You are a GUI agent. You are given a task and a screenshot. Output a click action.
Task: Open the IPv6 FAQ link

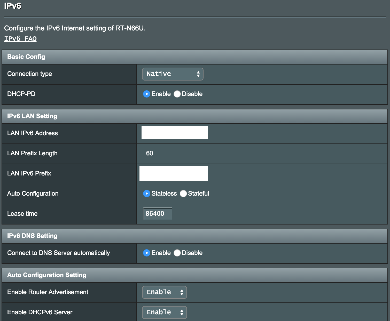(20, 39)
